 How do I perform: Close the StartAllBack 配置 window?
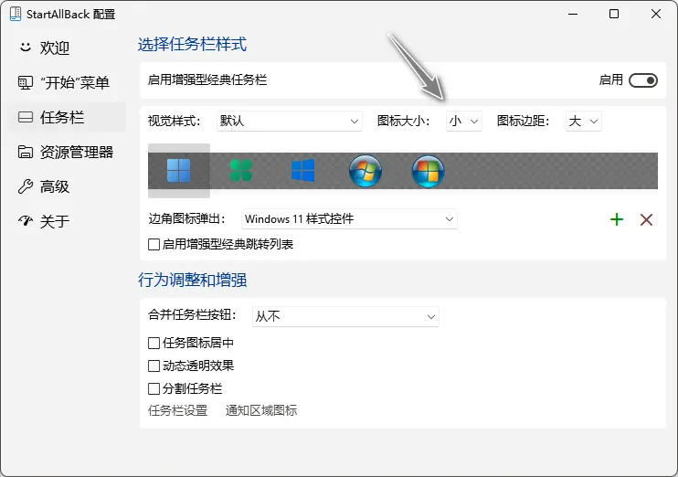click(x=656, y=14)
